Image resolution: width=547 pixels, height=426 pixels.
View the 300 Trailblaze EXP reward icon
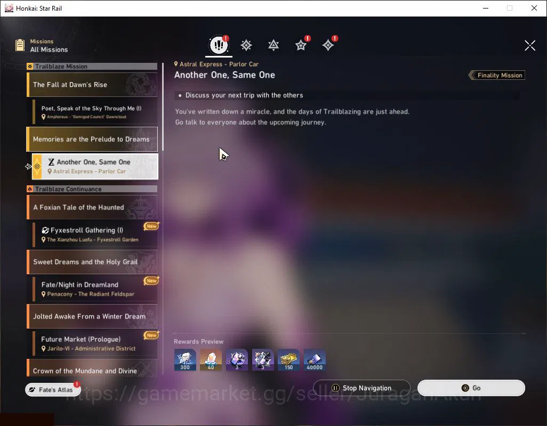185,360
